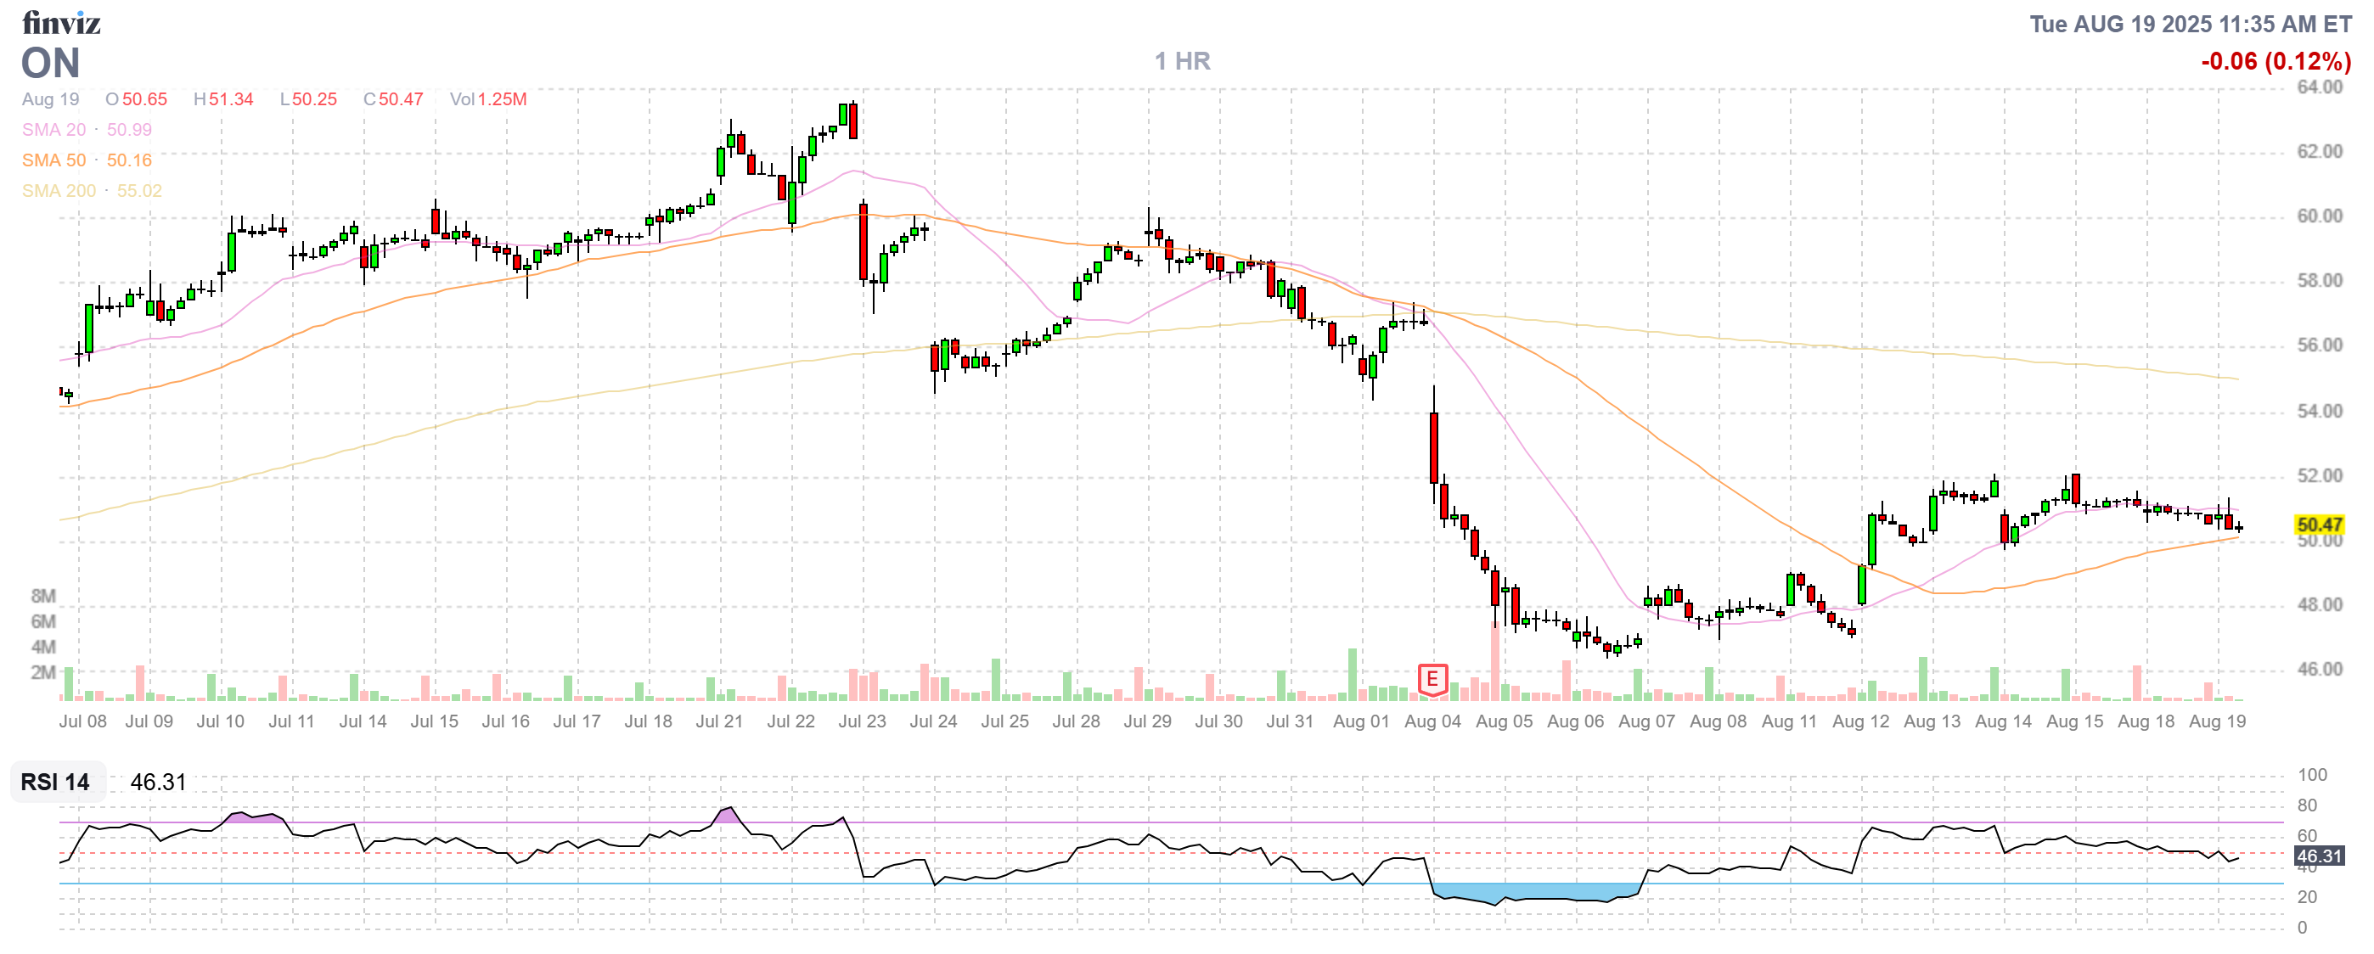Click the -0.06 (0.12%) price change text
2374x954 pixels.
point(2276,61)
